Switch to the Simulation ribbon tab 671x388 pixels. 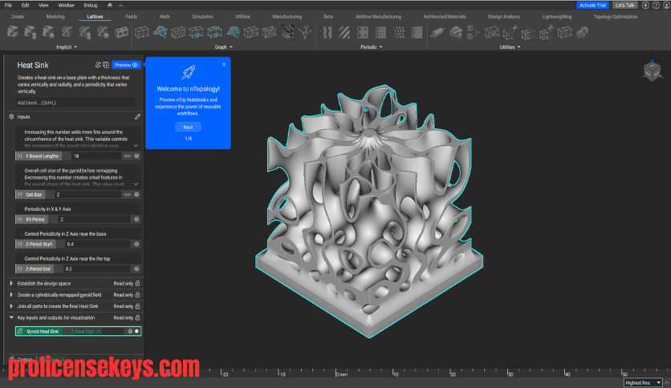(202, 17)
